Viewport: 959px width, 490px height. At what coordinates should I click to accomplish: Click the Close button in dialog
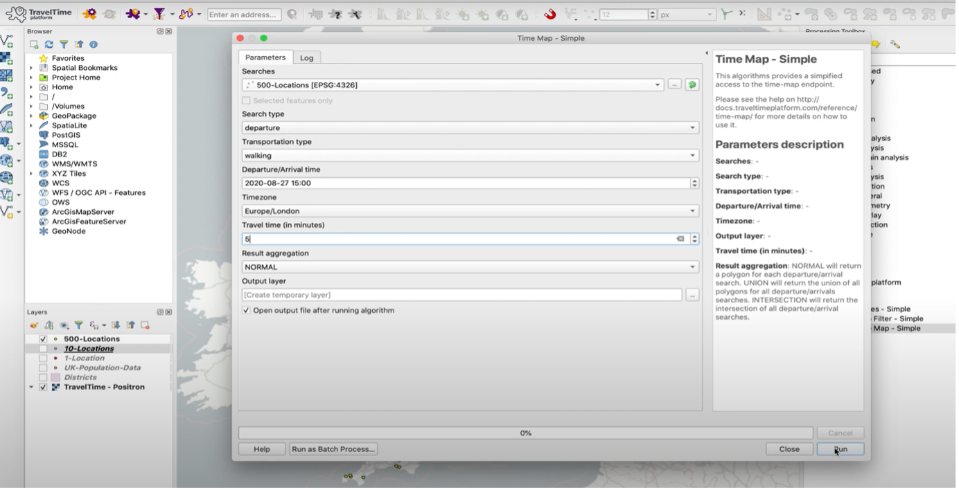789,449
